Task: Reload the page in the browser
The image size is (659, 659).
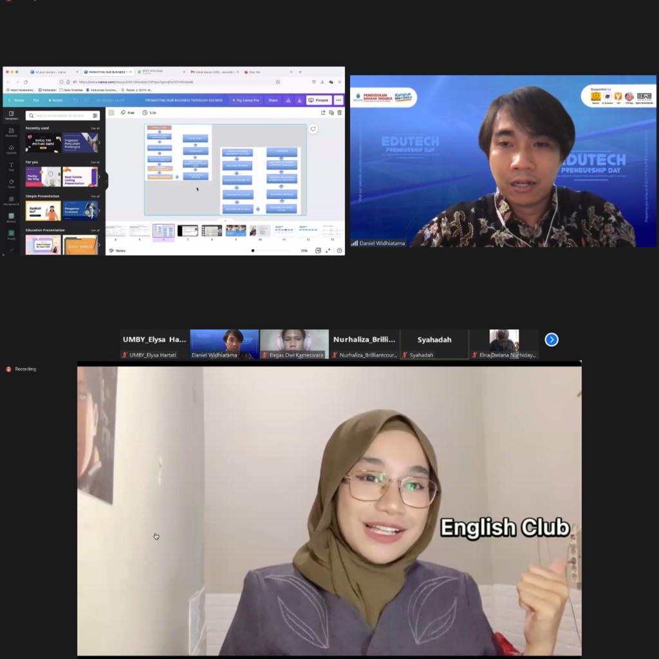Action: [x=26, y=82]
